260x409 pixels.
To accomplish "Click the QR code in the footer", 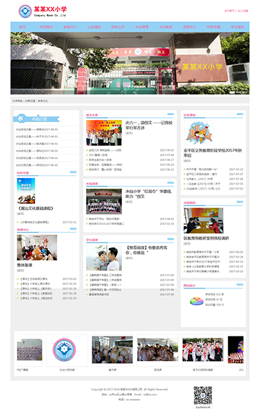I will [x=203, y=395].
